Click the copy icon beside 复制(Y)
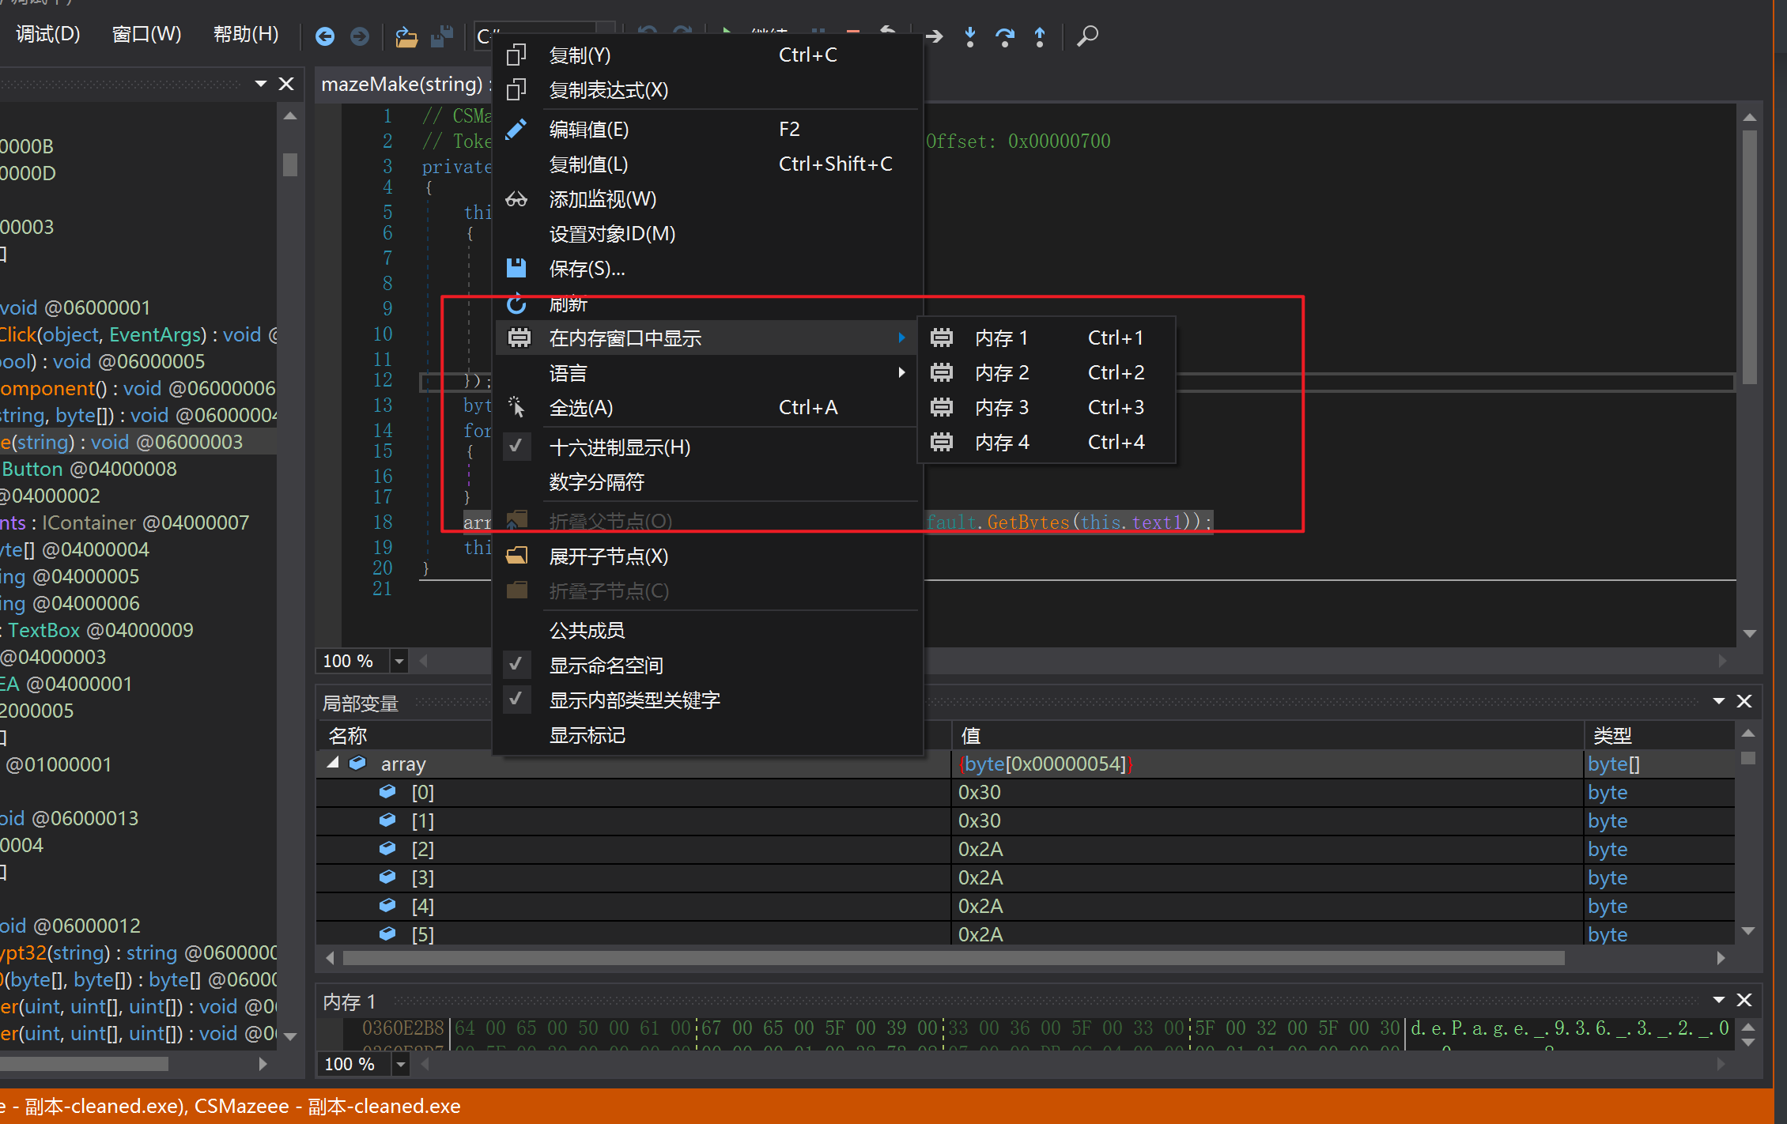Viewport: 1787px width, 1124px height. click(516, 55)
